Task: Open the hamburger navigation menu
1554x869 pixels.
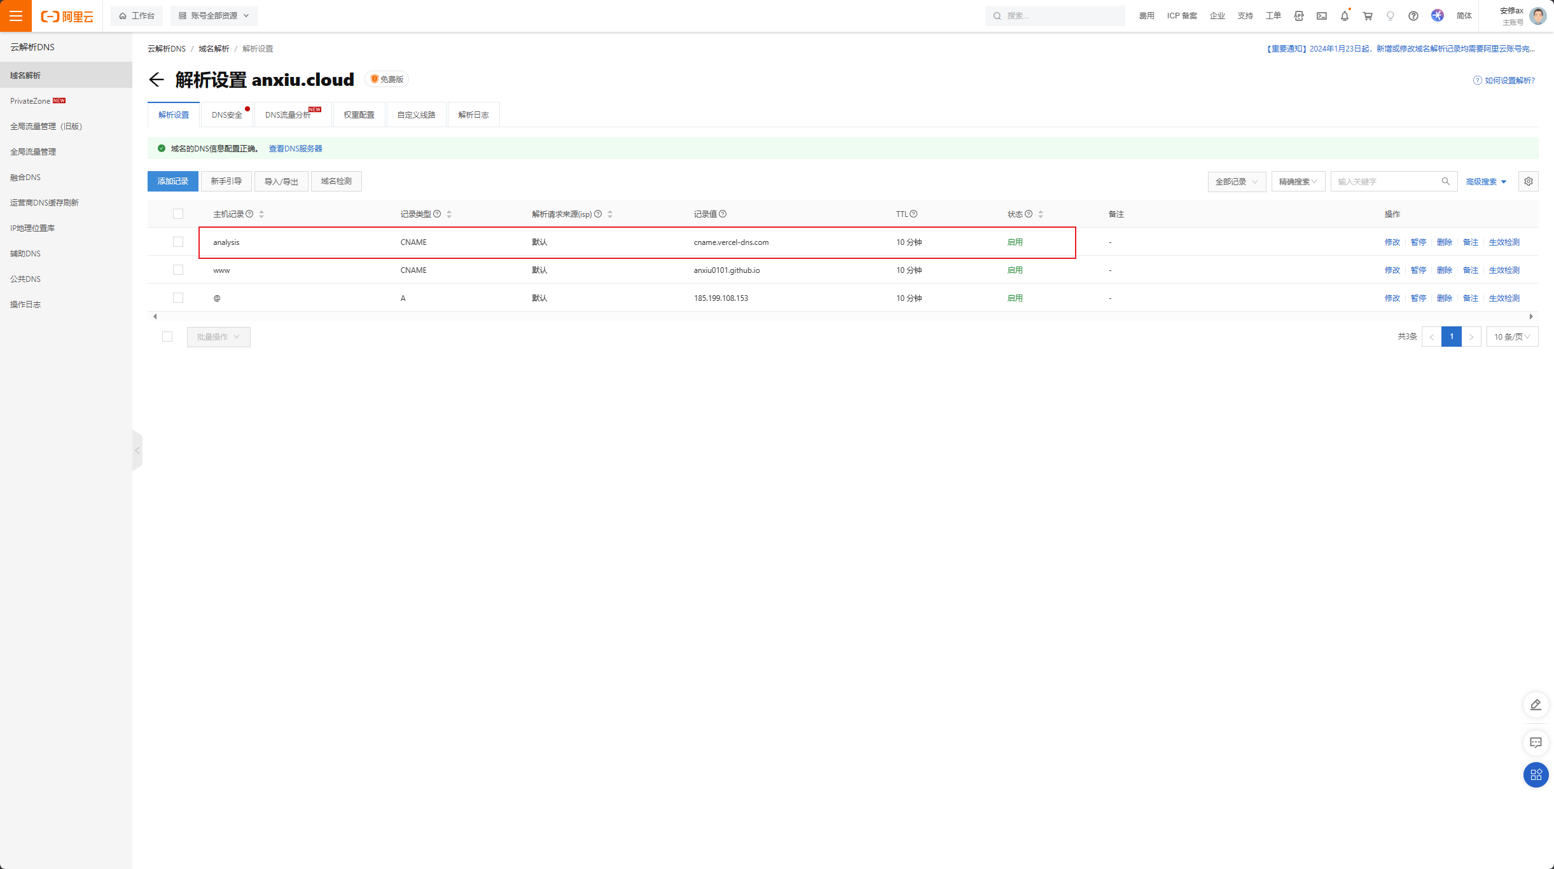Action: click(x=16, y=16)
